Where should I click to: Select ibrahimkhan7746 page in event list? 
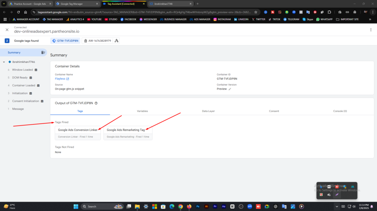click(x=24, y=62)
